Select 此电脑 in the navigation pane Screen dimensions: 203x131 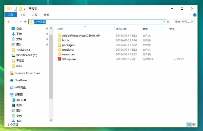click(x=18, y=95)
